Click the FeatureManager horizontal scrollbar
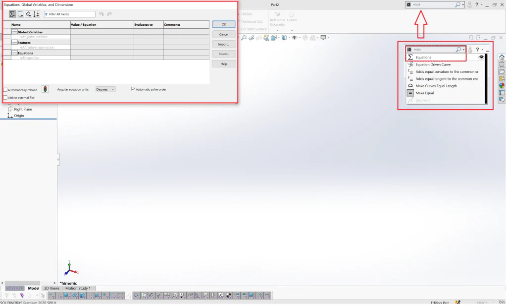The height and width of the screenshot is (305, 507). [22, 283]
